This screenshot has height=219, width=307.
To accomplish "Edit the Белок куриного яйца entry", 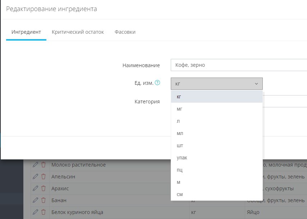I will 35,212.
